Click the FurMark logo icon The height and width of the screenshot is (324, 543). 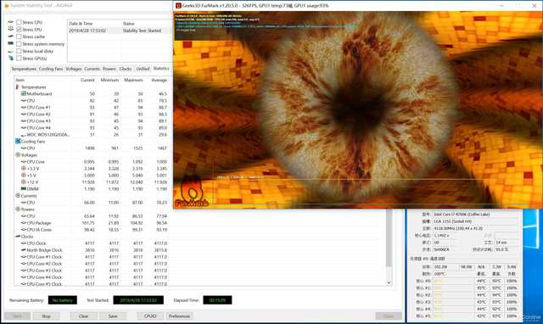[192, 193]
